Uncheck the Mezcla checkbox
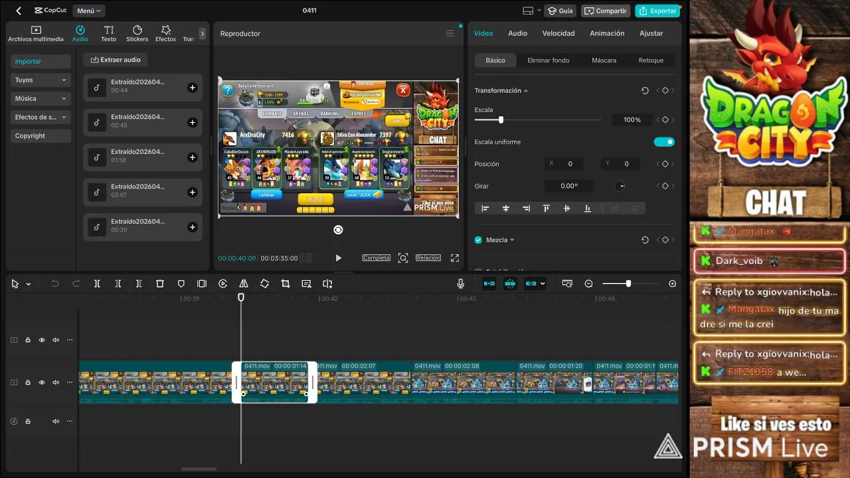The width and height of the screenshot is (850, 478). tap(478, 240)
